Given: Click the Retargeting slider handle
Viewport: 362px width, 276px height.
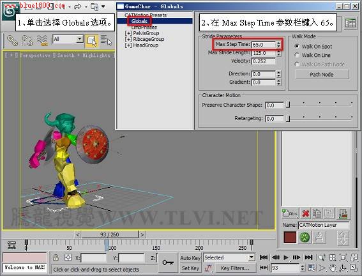Looking at the screenshot, I should pos(288,119).
